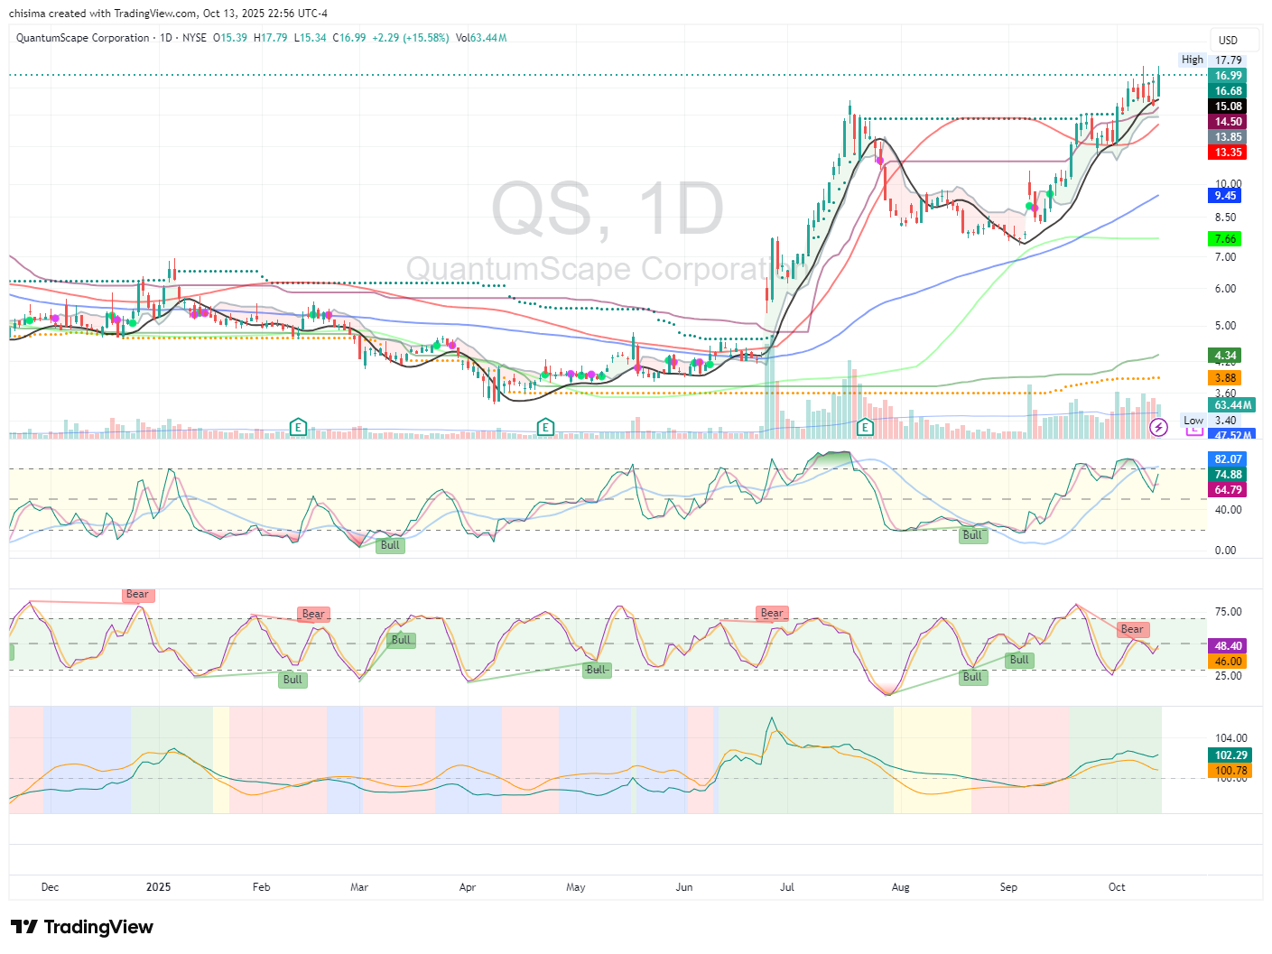Image resolution: width=1272 pixels, height=954 pixels.
Task: Click the 17.79 high price value
Action: [x=1228, y=60]
